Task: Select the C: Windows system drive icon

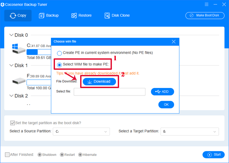Action: 19,49
